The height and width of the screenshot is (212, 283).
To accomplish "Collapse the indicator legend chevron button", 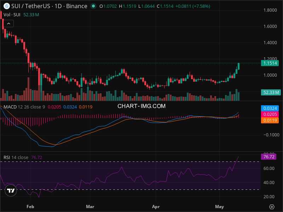I will pyautogui.click(x=8, y=24).
